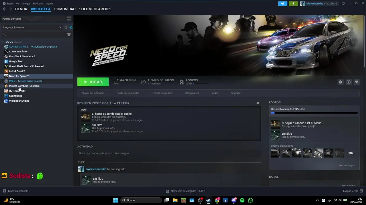This screenshot has width=366, height=205.
Task: Switch library to grid collections view
Action: tap(69, 19)
